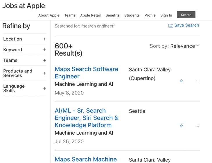Click the Searched for "search engineer" text

pos(85,26)
